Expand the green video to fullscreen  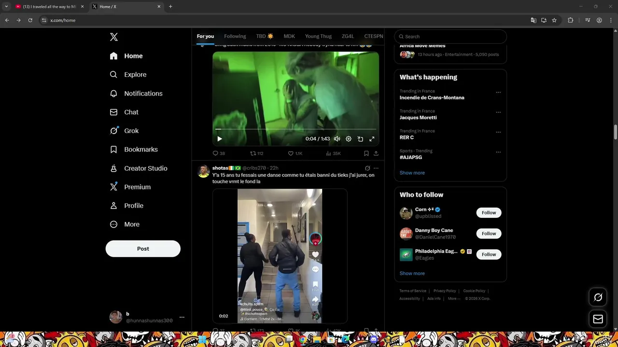[372, 139]
